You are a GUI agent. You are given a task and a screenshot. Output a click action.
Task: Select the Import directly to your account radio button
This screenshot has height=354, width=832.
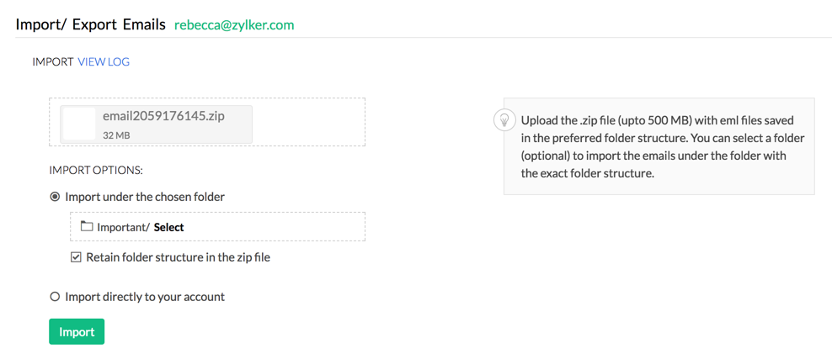pyautogui.click(x=55, y=296)
